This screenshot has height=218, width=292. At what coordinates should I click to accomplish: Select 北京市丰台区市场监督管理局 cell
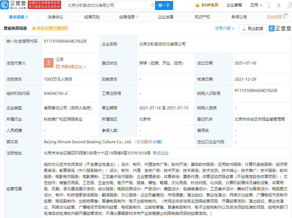(x=259, y=119)
